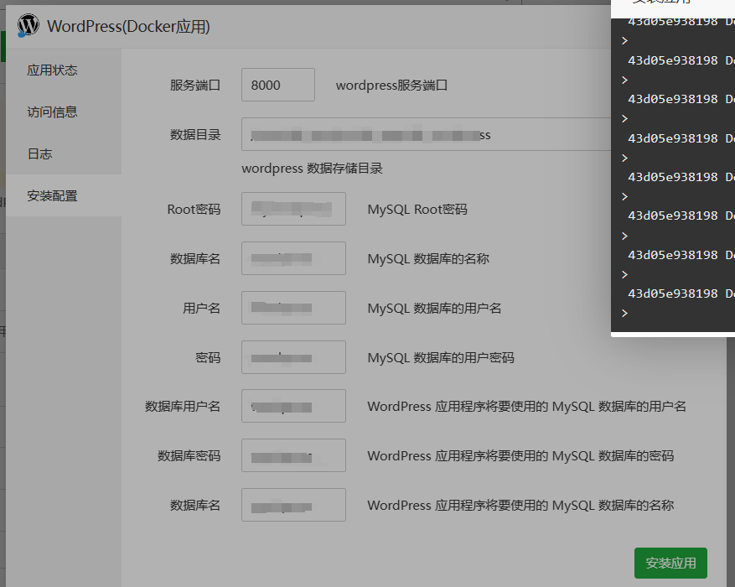Click the 数据库密码 input field
Image resolution: width=735 pixels, height=587 pixels.
point(293,455)
